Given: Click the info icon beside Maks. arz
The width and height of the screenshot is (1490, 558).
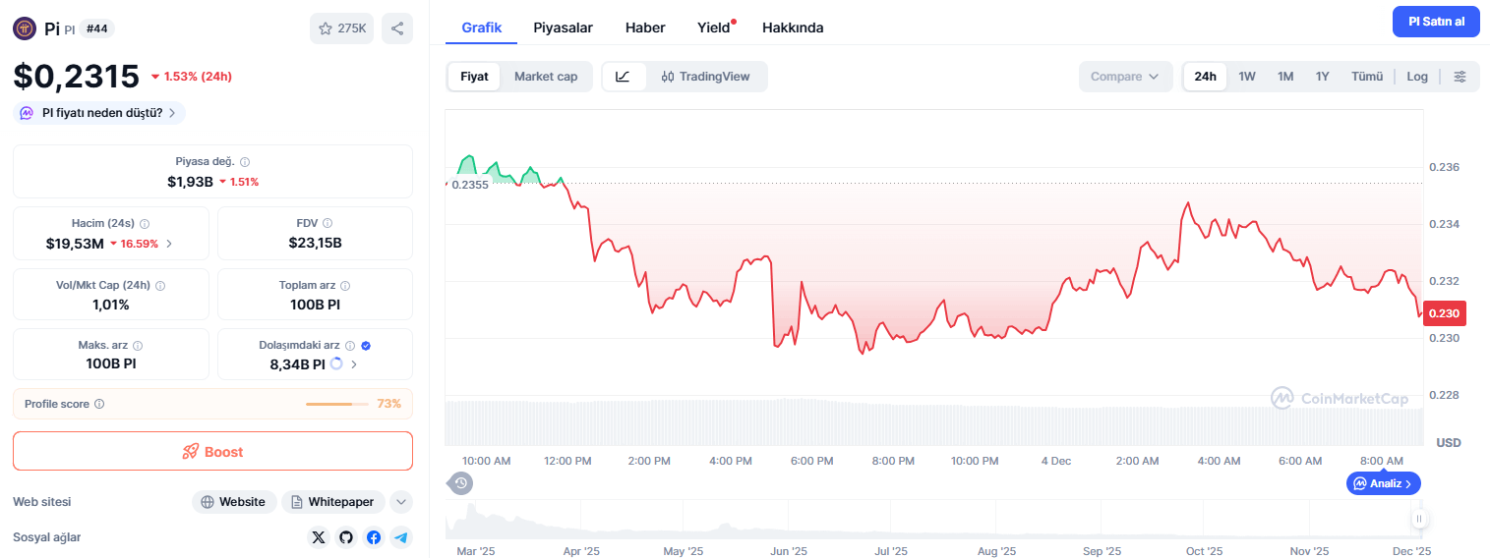Looking at the screenshot, I should click(x=138, y=346).
